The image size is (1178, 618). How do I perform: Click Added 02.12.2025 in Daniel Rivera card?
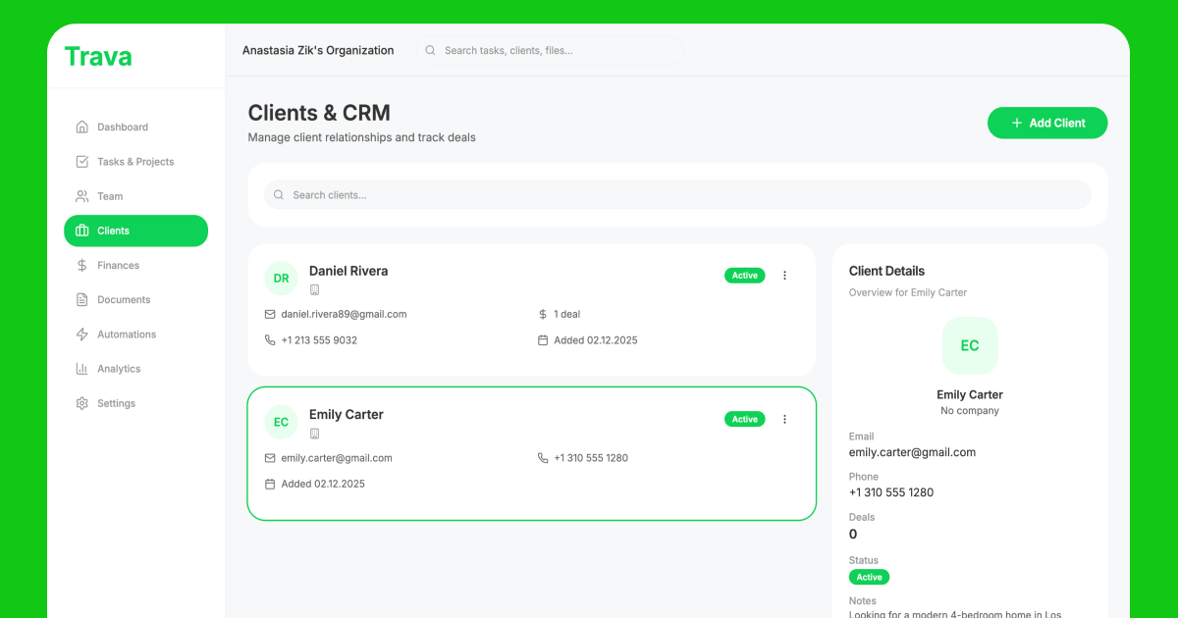[596, 340]
